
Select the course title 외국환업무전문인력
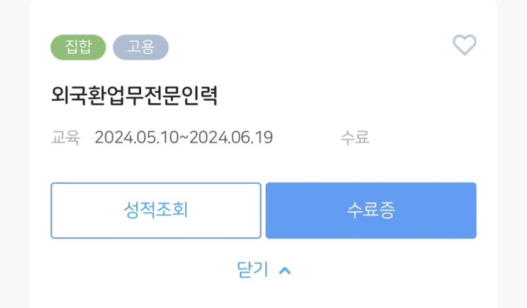[135, 96]
